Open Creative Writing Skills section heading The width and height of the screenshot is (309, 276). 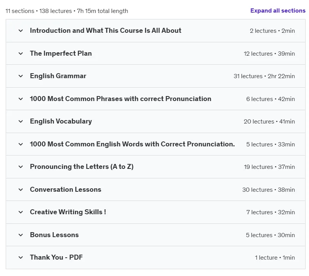pyautogui.click(x=68, y=212)
